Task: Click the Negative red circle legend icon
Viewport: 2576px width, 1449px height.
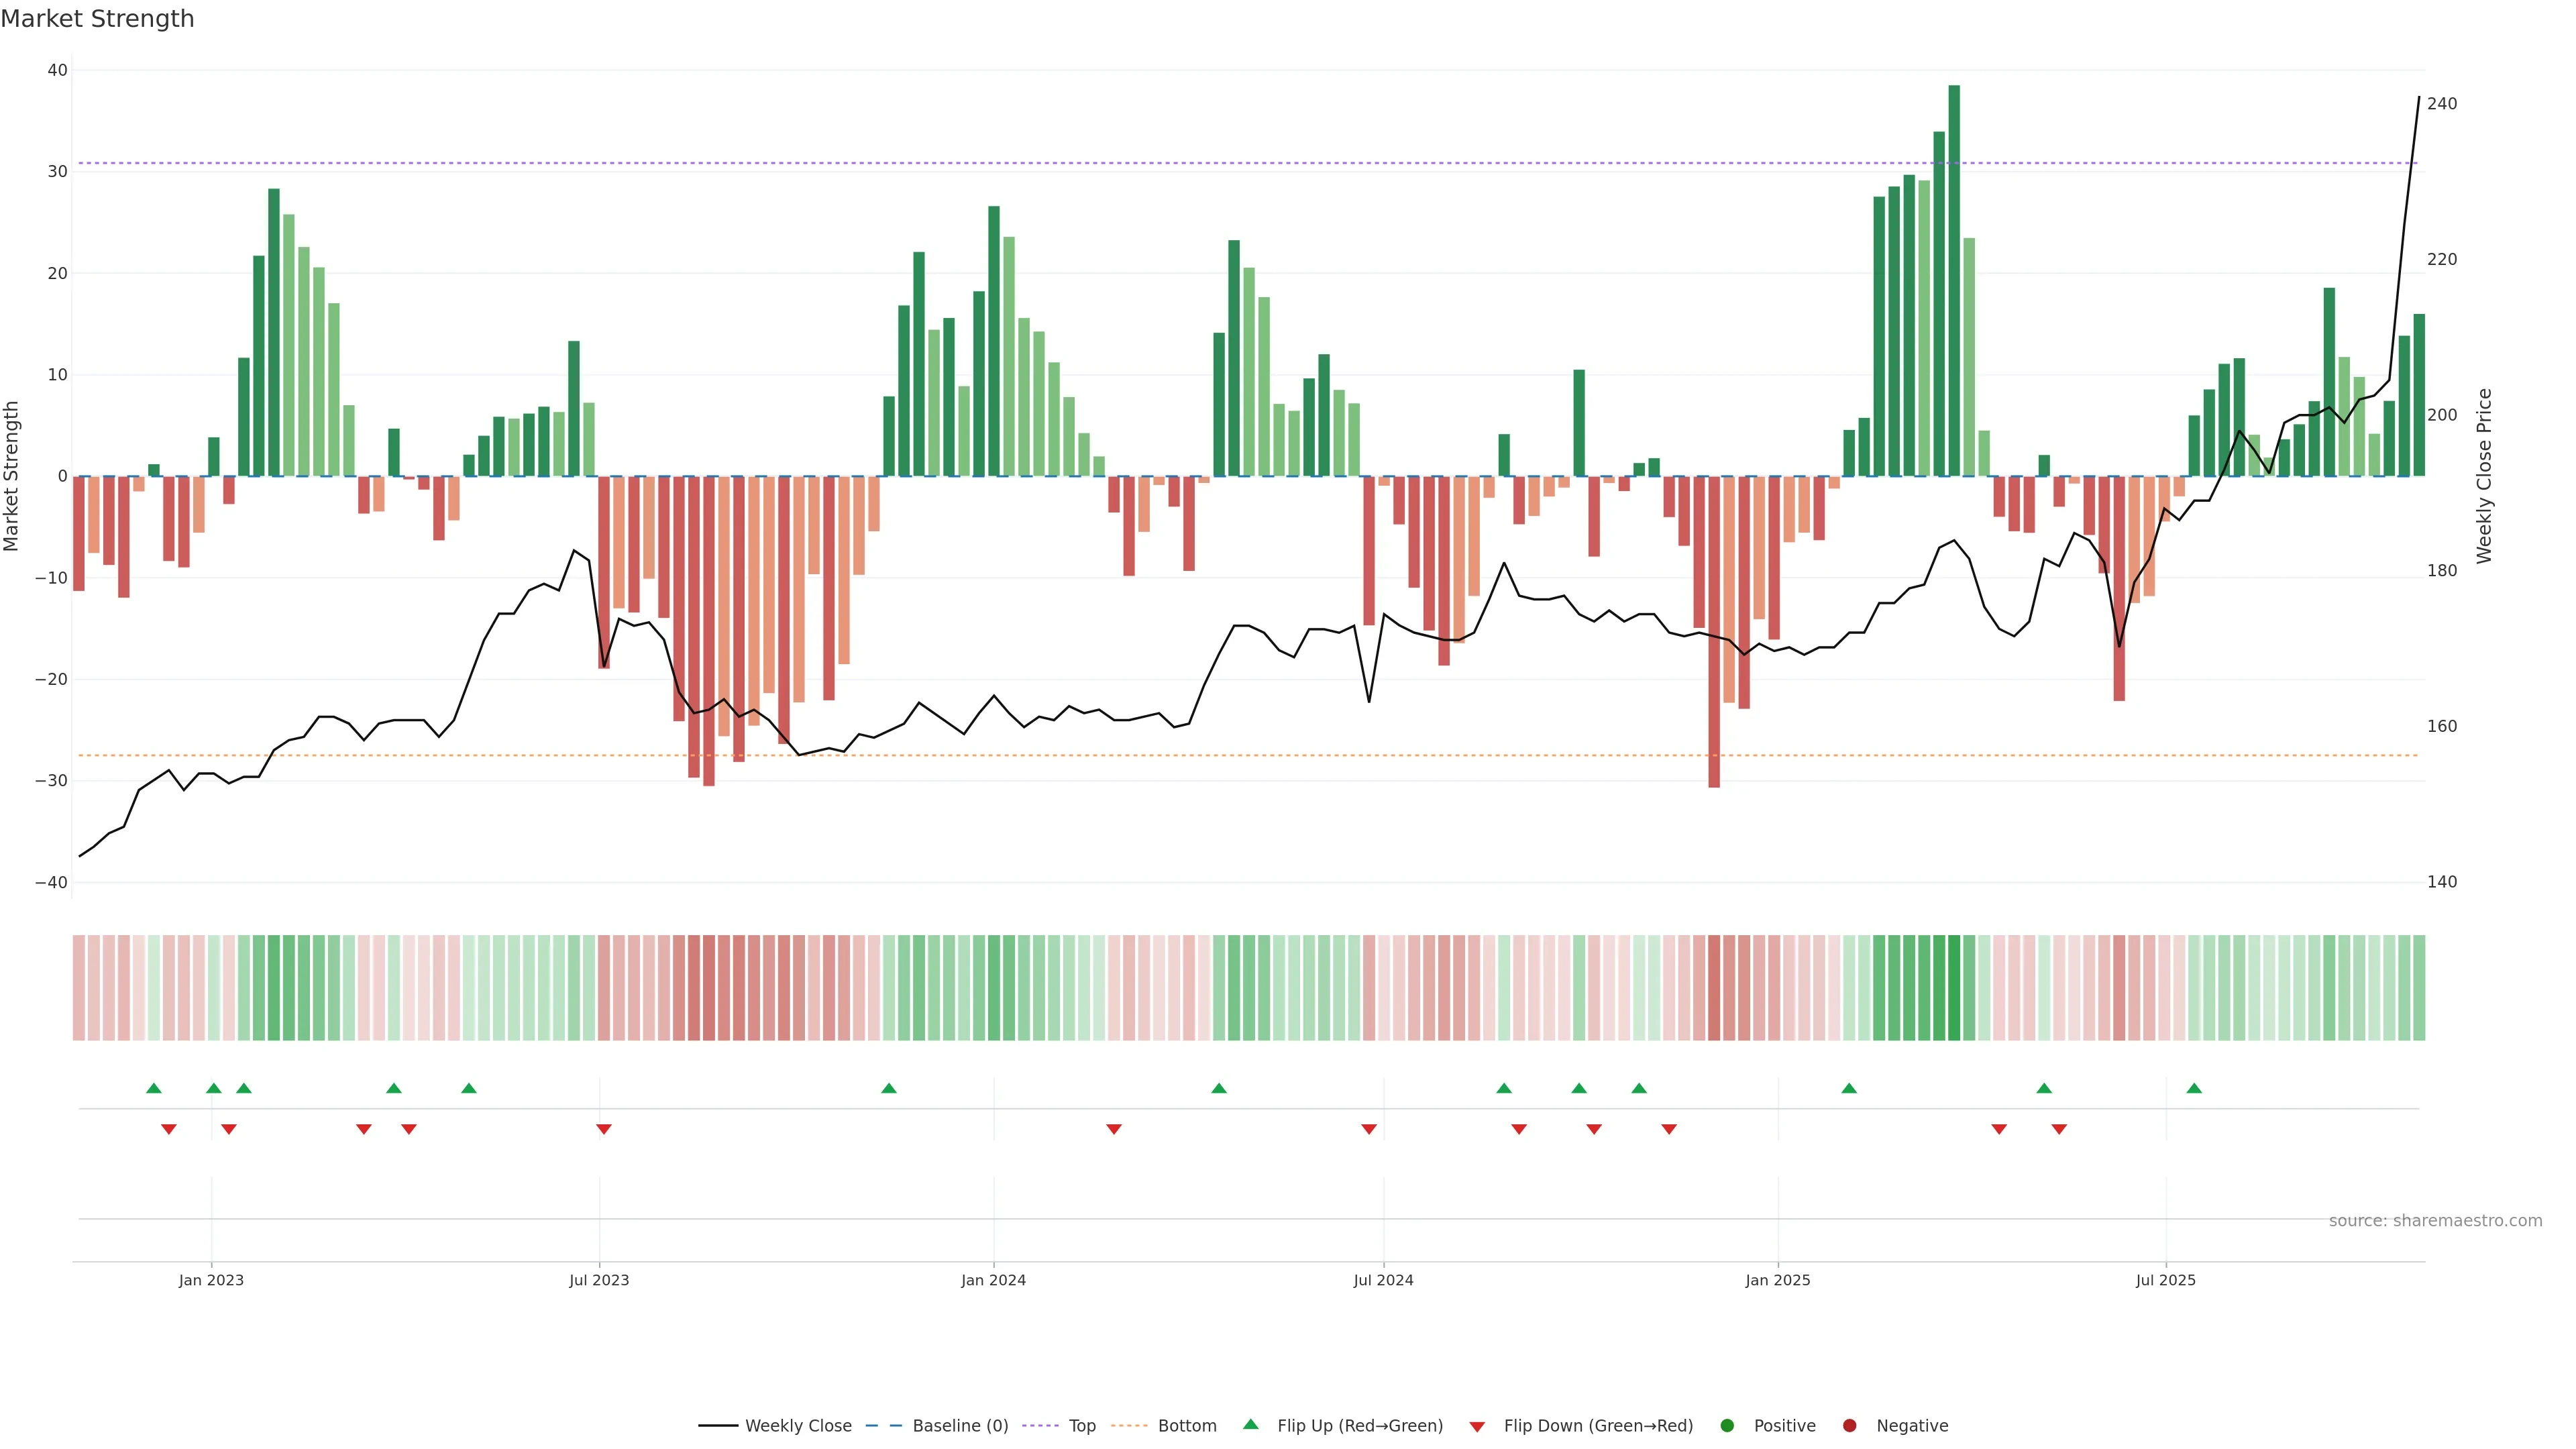Action: click(x=1849, y=1425)
